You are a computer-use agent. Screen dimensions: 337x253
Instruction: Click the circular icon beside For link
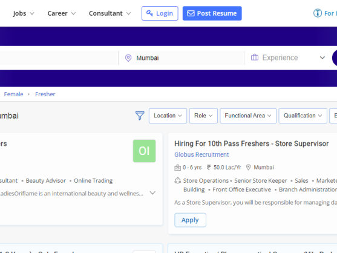coord(318,13)
